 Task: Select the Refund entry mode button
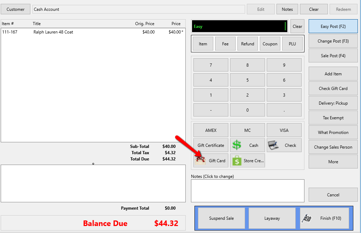click(x=248, y=44)
